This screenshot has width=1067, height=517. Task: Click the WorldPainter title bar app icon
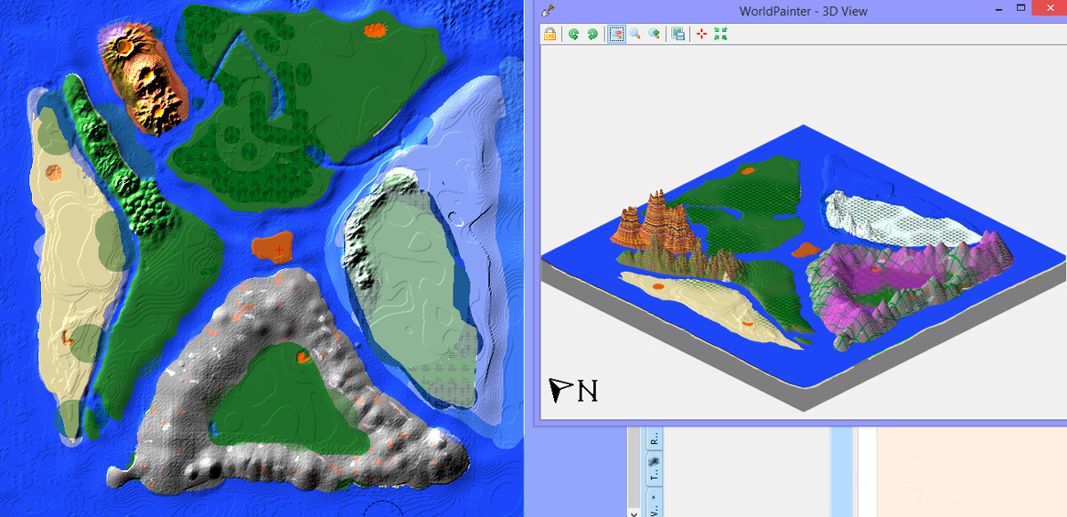[549, 11]
